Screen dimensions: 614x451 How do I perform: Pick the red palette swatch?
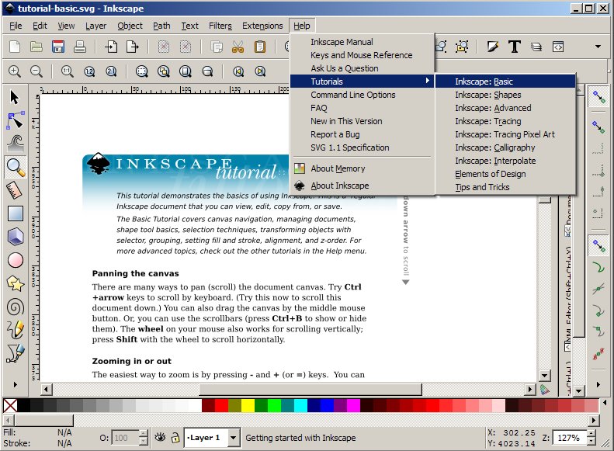221,405
